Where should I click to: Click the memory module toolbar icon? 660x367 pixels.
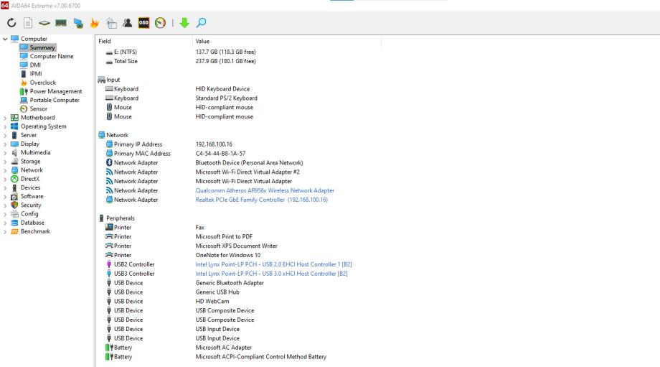click(61, 23)
